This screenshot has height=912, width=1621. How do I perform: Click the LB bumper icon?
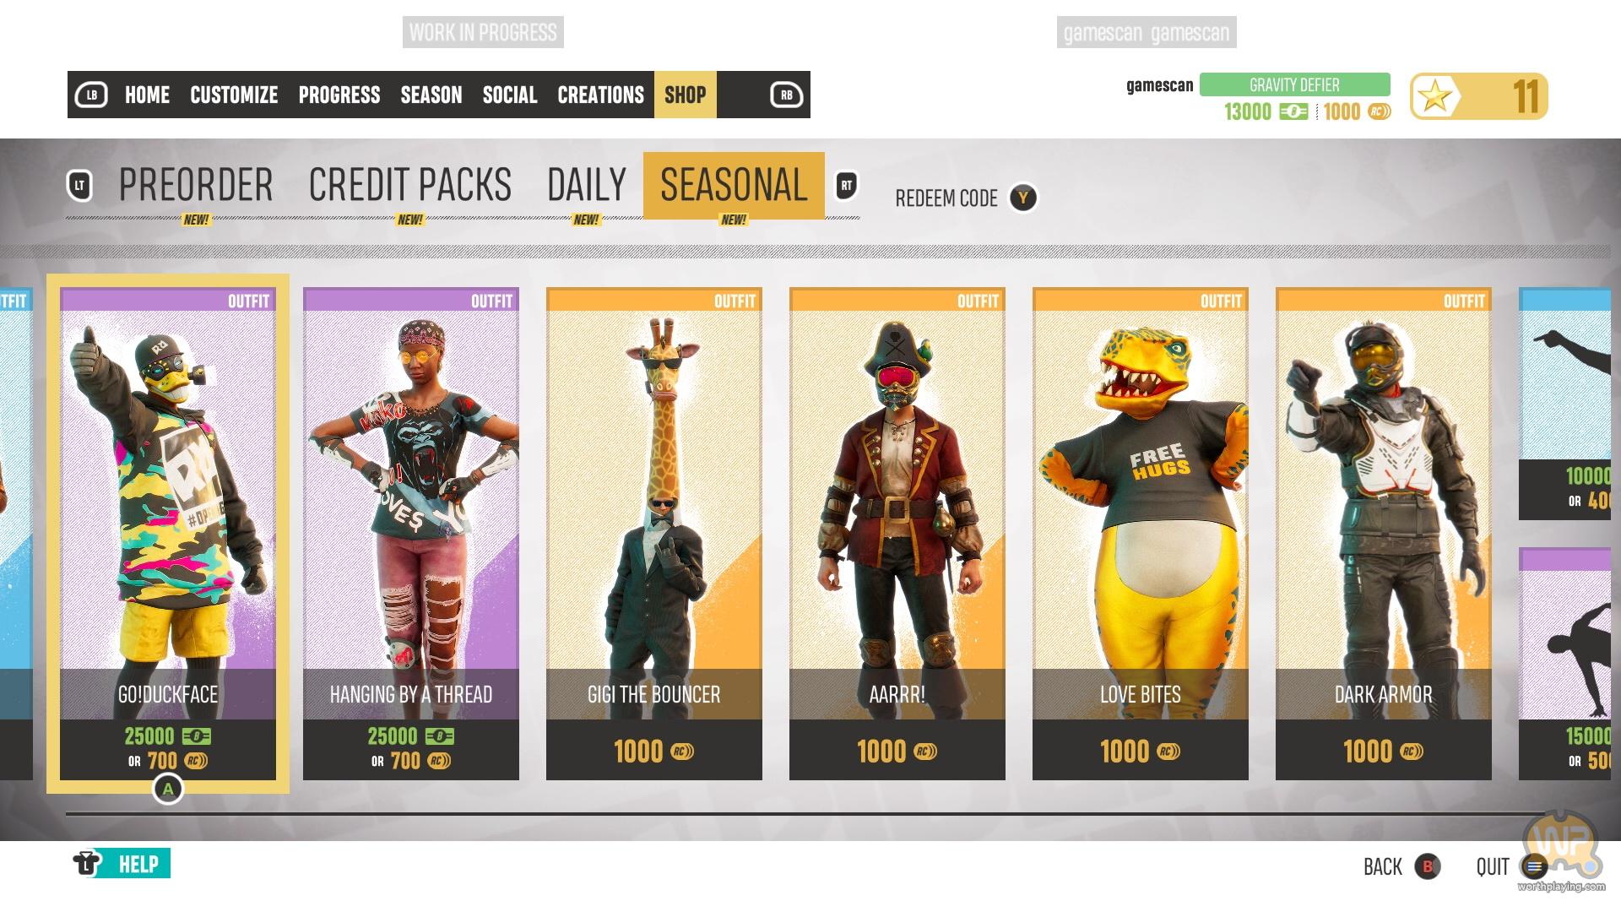click(91, 95)
